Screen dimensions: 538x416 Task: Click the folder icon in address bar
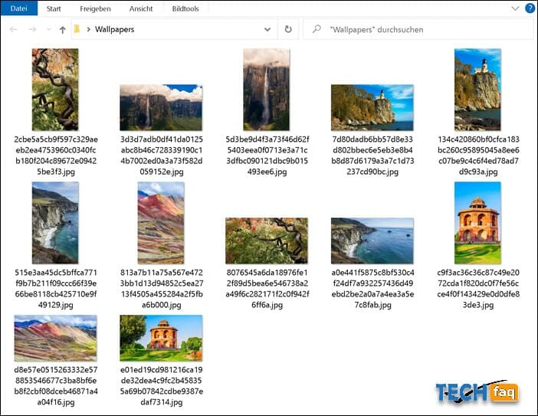[77, 29]
